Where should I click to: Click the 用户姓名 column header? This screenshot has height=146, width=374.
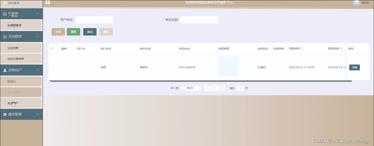coord(106,49)
